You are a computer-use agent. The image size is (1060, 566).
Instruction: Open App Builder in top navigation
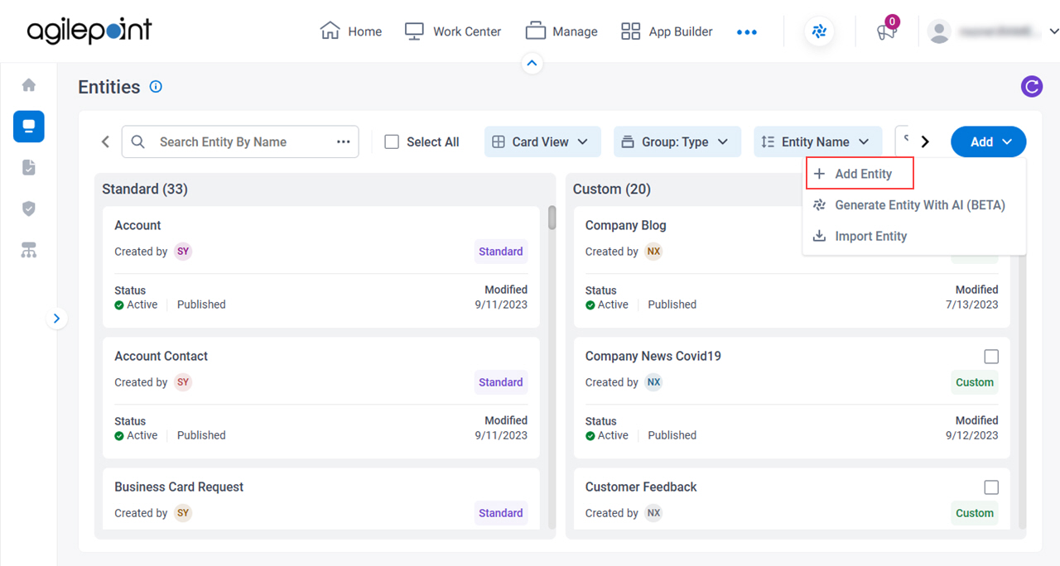click(x=667, y=31)
